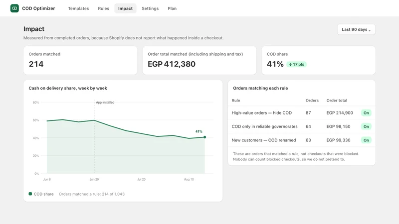Click the 17 pts decrease badge

(x=296, y=64)
